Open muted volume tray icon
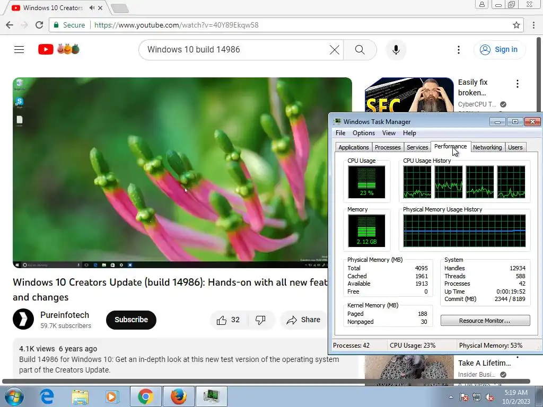The width and height of the screenshot is (543, 407). click(x=489, y=397)
